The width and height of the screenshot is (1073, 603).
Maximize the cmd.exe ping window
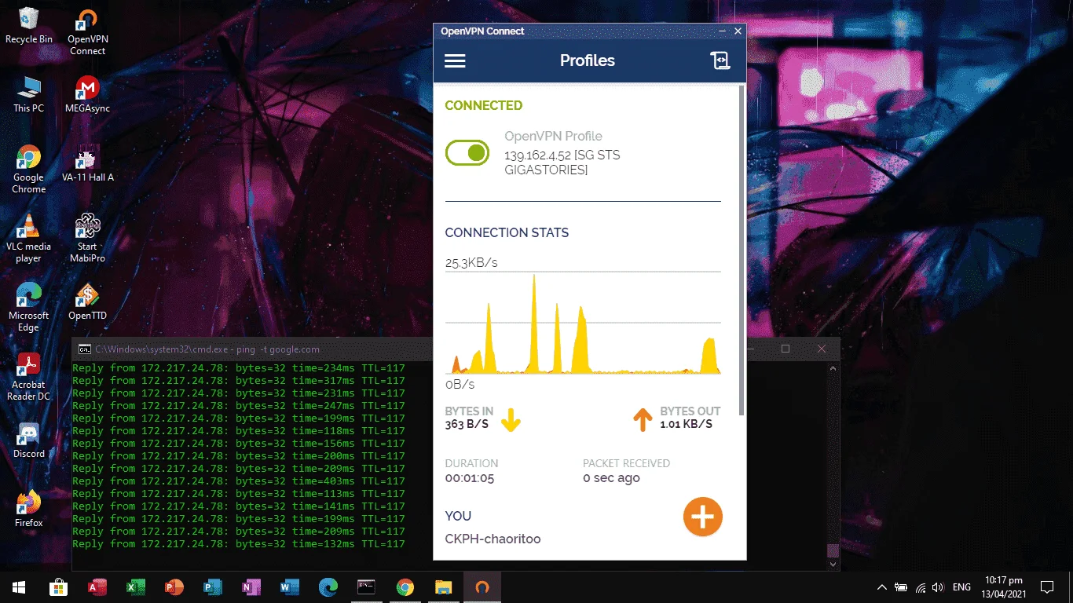pyautogui.click(x=786, y=349)
